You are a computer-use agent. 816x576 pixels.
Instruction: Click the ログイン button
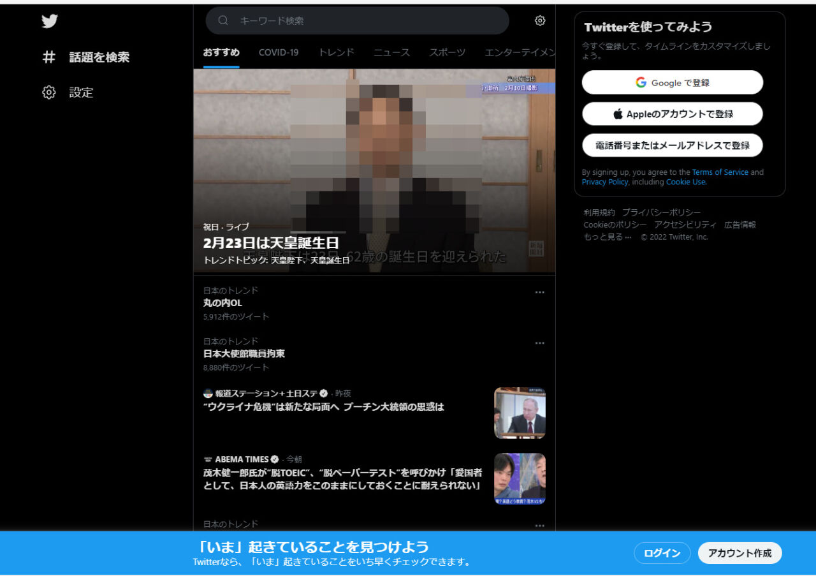[x=662, y=553]
